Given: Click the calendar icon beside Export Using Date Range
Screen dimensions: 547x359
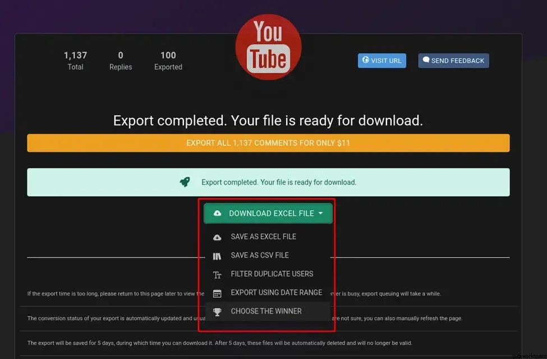Looking at the screenshot, I should tap(217, 293).
